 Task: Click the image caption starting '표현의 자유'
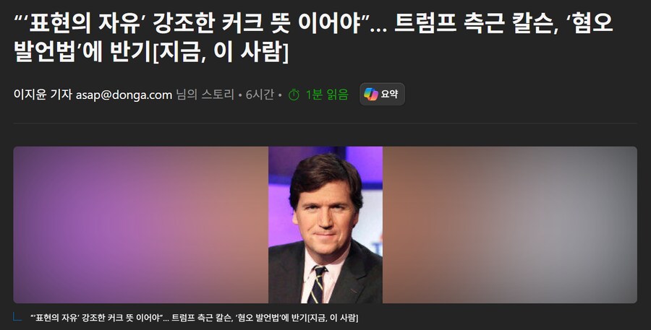pyautogui.click(x=195, y=318)
